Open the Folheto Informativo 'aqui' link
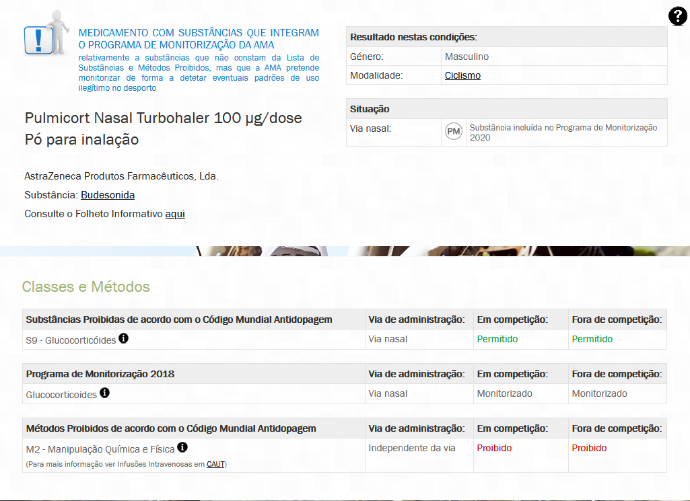Image resolution: width=690 pixels, height=501 pixels. pos(175,214)
